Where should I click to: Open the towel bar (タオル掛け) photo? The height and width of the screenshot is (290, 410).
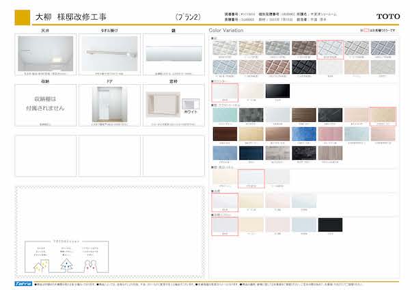point(108,52)
